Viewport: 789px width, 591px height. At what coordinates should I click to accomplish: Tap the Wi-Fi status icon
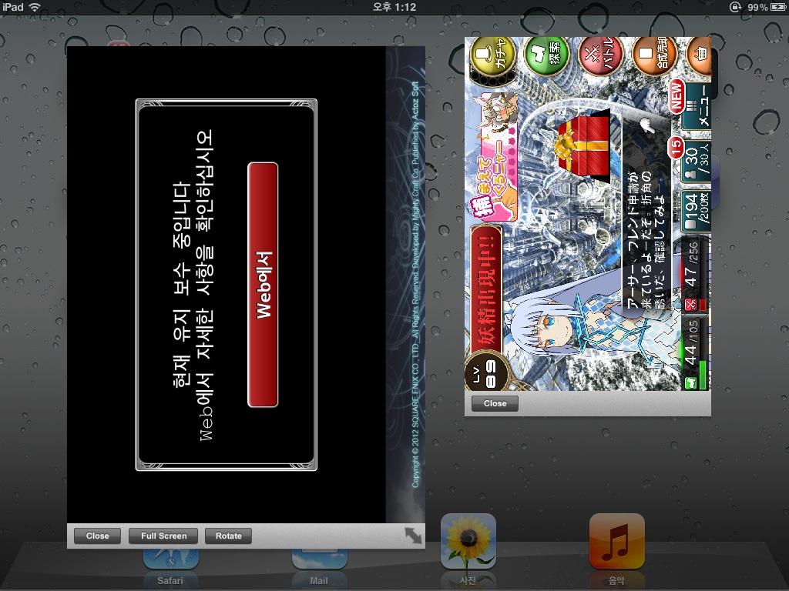[35, 7]
